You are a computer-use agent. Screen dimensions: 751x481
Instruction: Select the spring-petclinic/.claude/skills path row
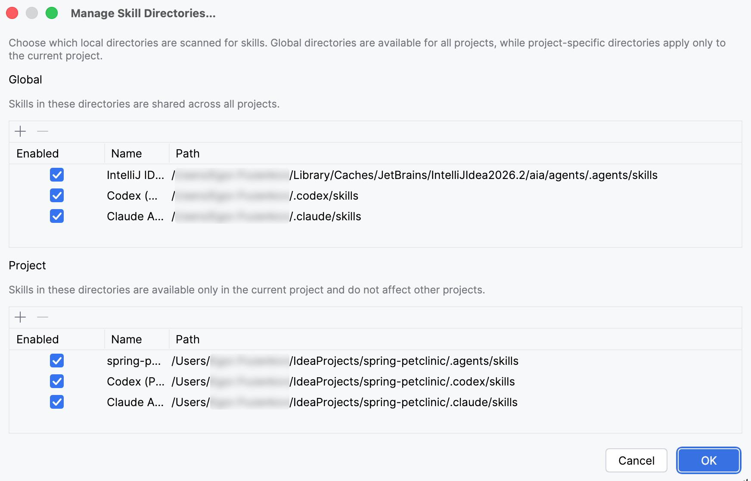pyautogui.click(x=405, y=402)
